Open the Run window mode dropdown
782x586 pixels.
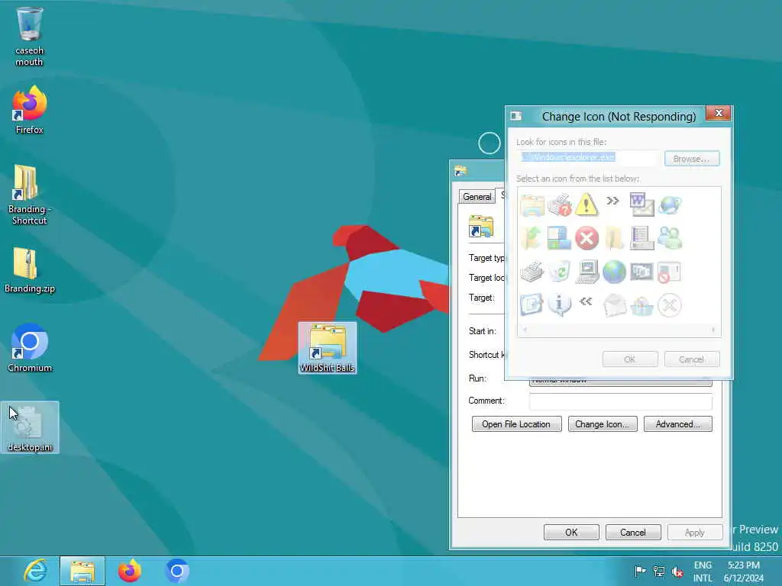point(620,382)
